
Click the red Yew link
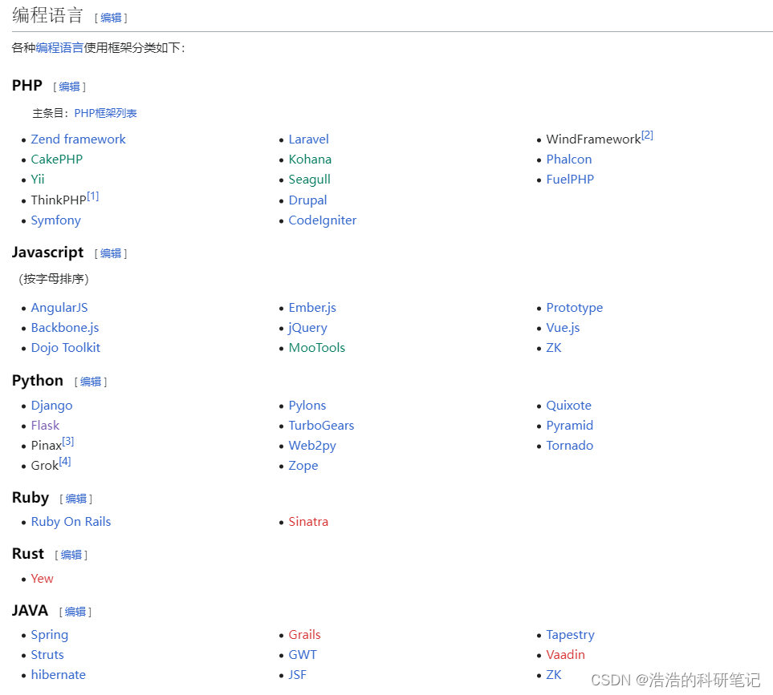42,579
